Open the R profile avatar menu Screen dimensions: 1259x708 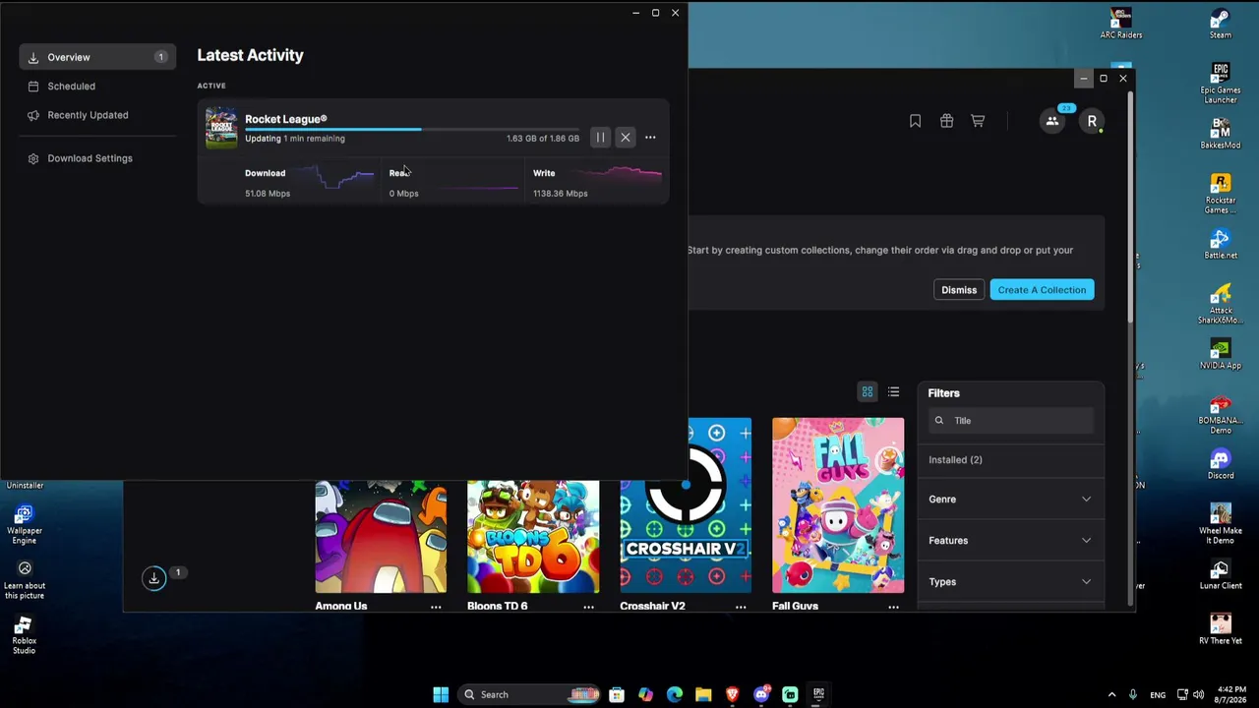[x=1092, y=121]
